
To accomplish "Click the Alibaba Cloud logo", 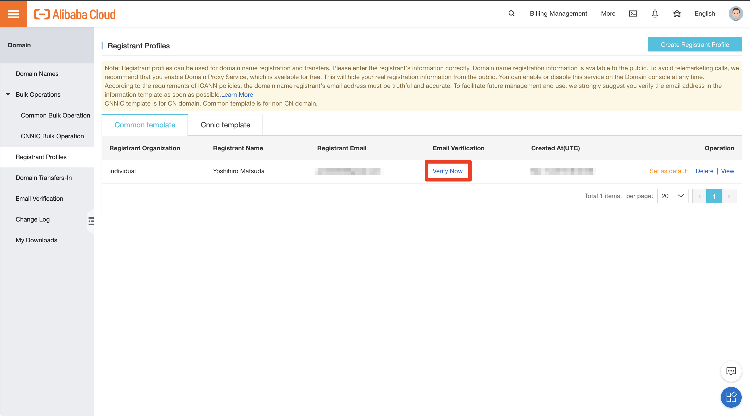I will point(75,14).
